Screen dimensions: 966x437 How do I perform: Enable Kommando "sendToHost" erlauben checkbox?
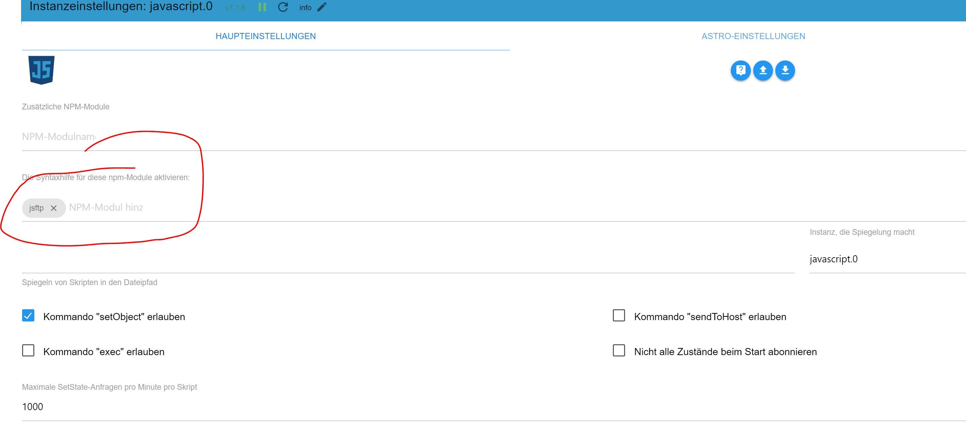(619, 316)
